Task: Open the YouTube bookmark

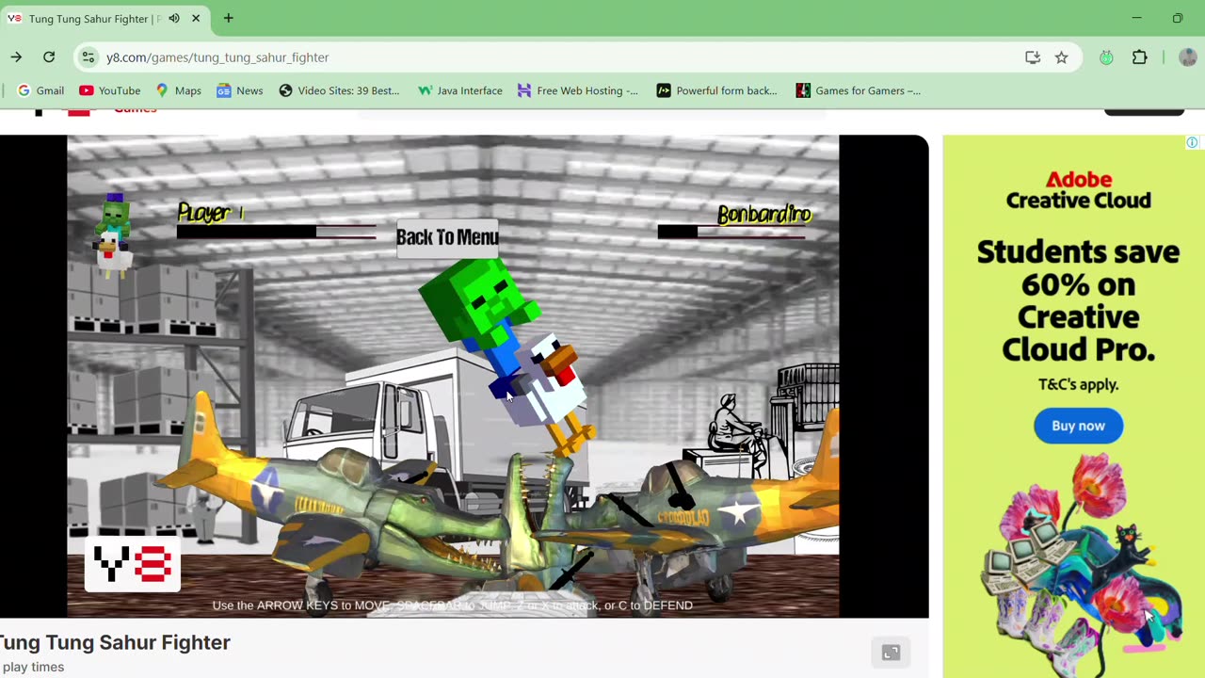Action: (110, 90)
